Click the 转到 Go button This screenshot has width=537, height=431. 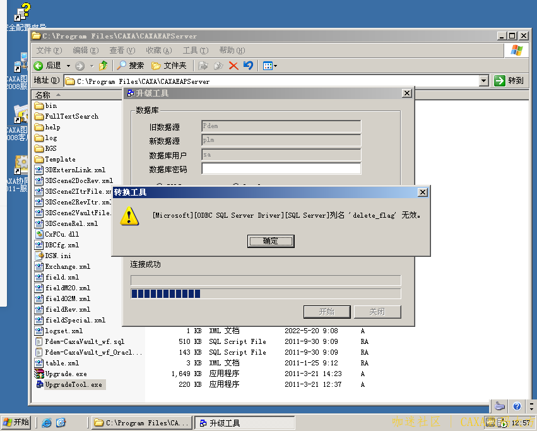click(x=509, y=81)
